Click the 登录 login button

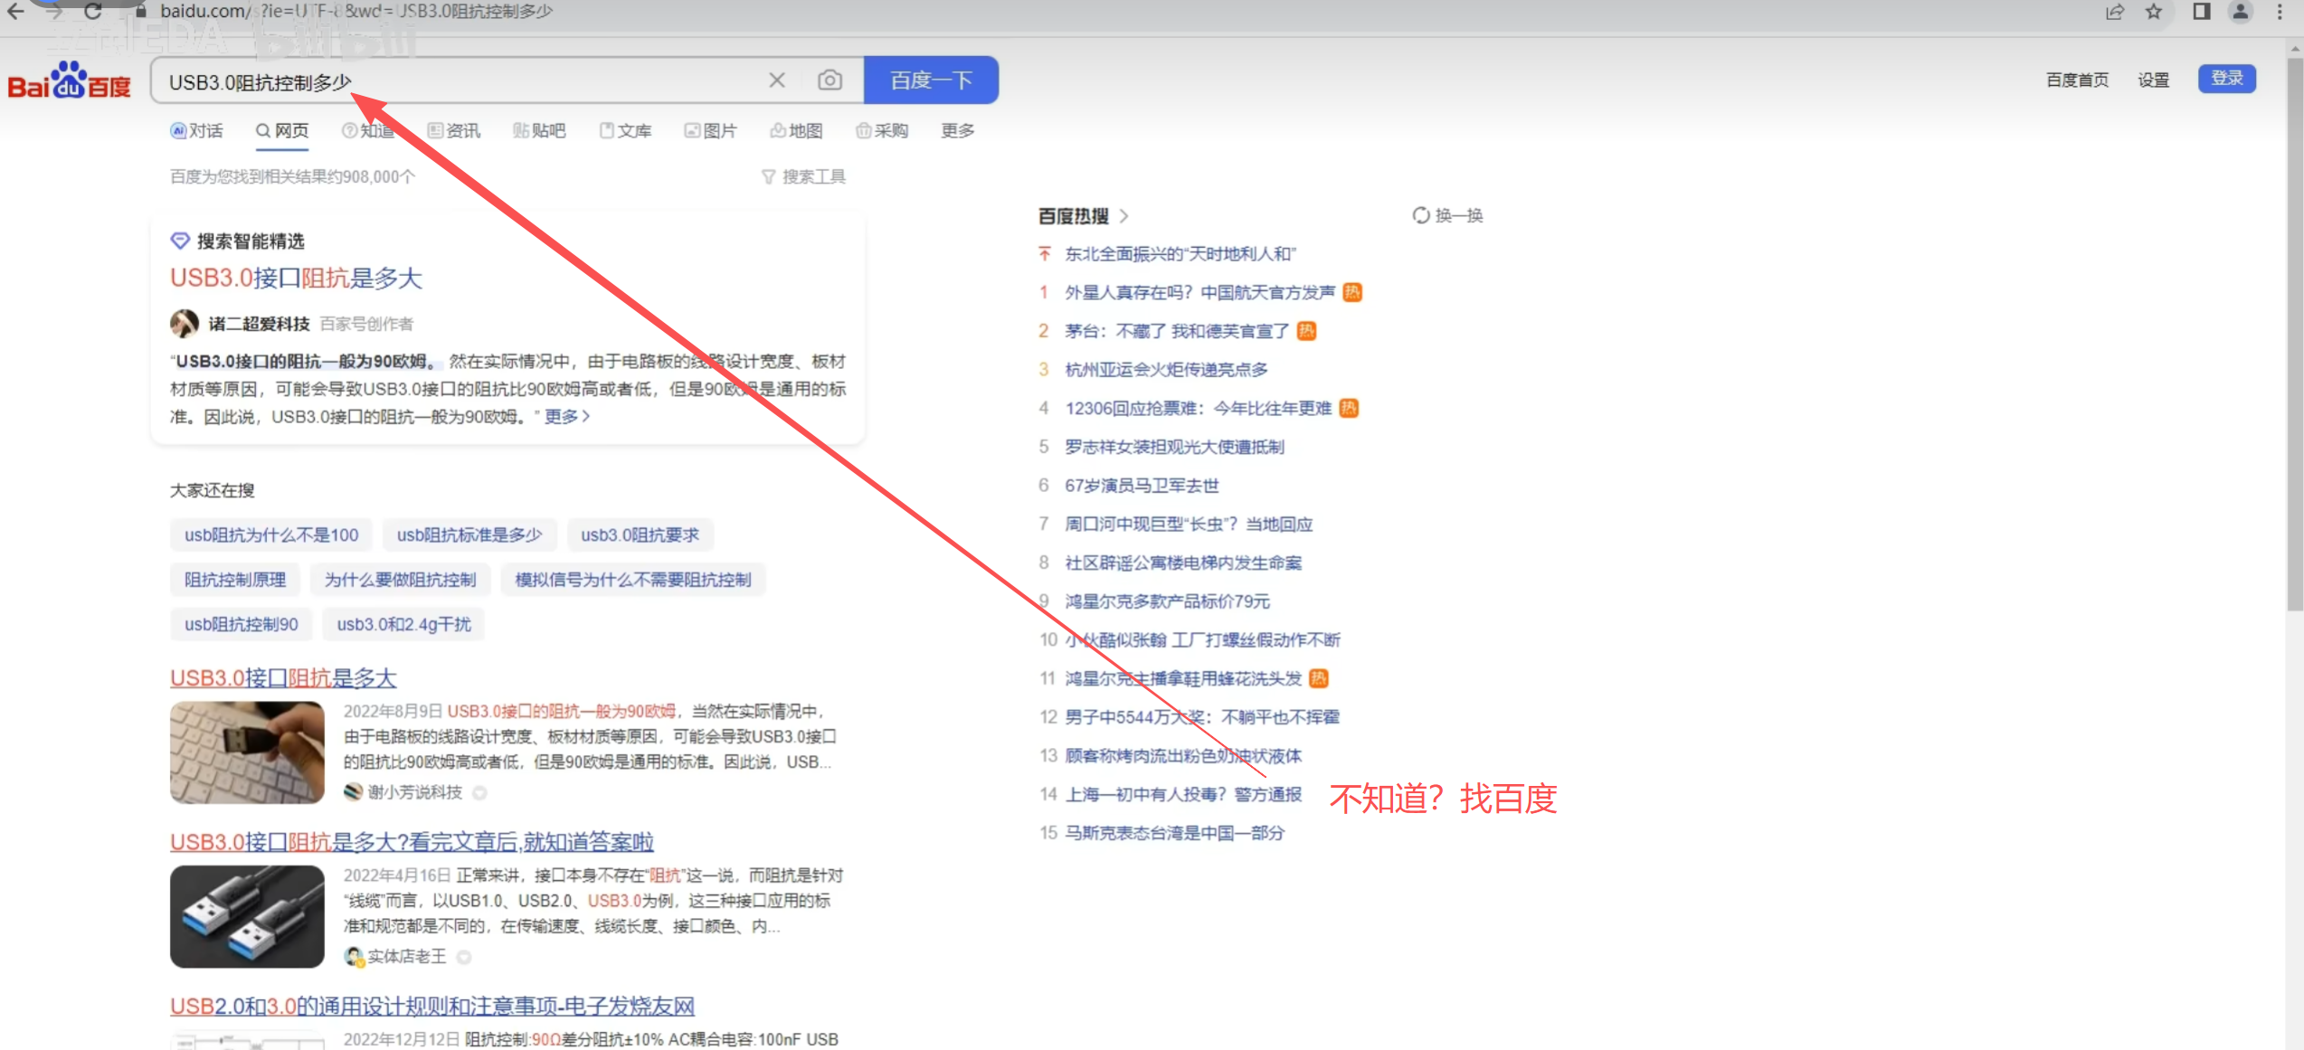click(x=2226, y=79)
